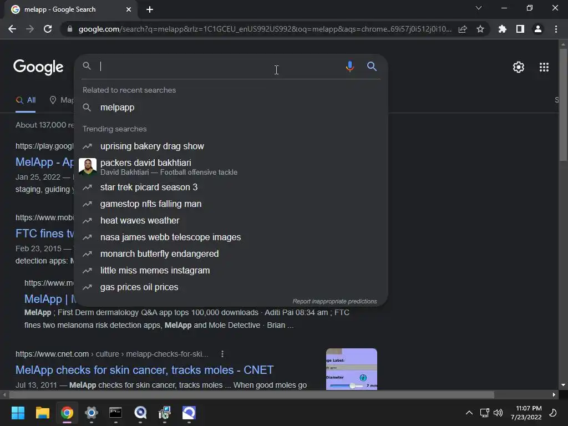Select the Maps search tab
Screen dimensions: 568x426
(62, 100)
